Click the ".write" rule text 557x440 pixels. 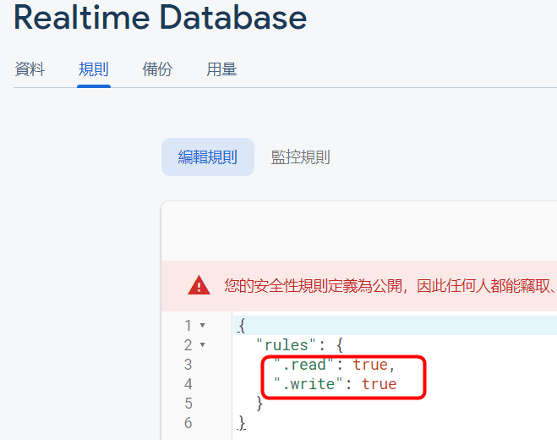point(308,384)
